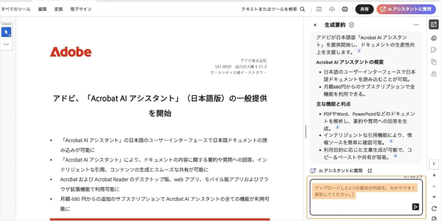Click the current page number box 1
Image resolution: width=442 pixels, height=221 pixels.
tap(434, 164)
